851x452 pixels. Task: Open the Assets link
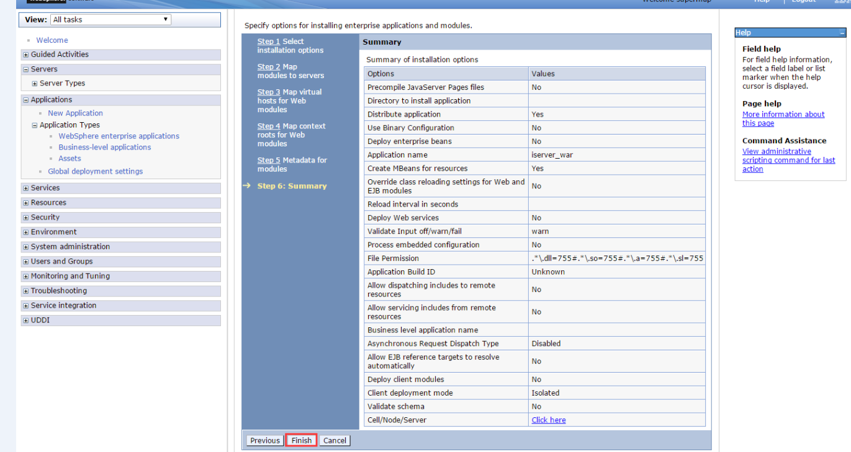click(x=70, y=159)
